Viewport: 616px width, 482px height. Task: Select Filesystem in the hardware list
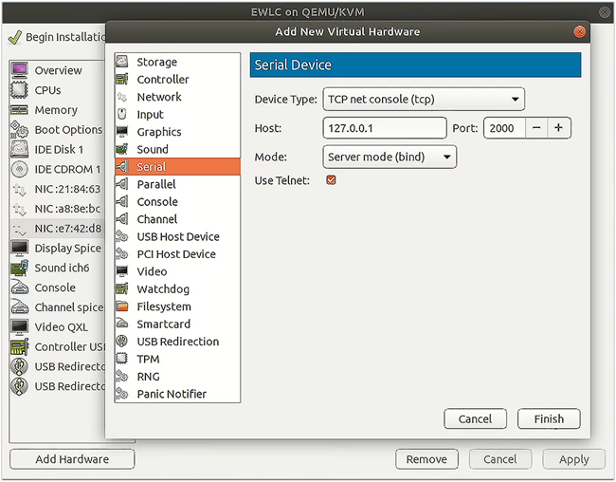[177, 306]
